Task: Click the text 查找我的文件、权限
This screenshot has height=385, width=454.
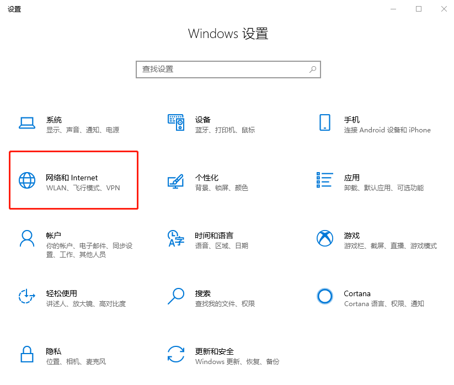Action: click(225, 304)
